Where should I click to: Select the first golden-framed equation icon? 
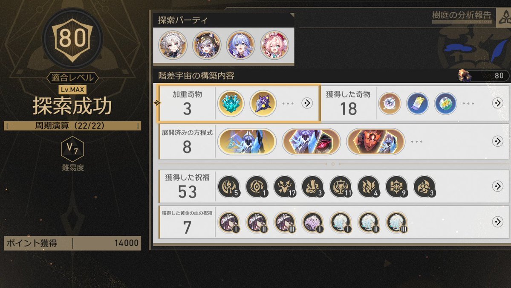247,142
